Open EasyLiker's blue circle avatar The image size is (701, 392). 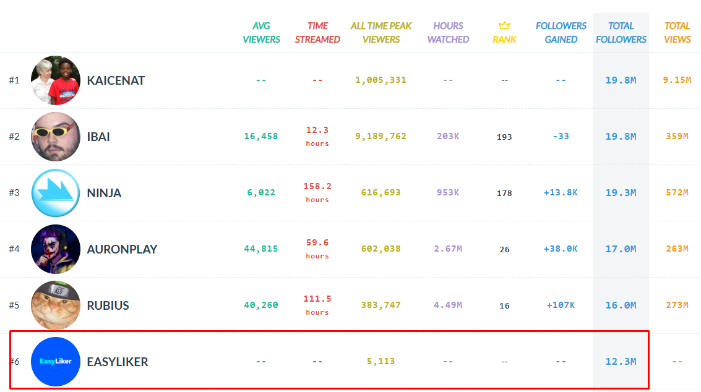[x=56, y=362]
